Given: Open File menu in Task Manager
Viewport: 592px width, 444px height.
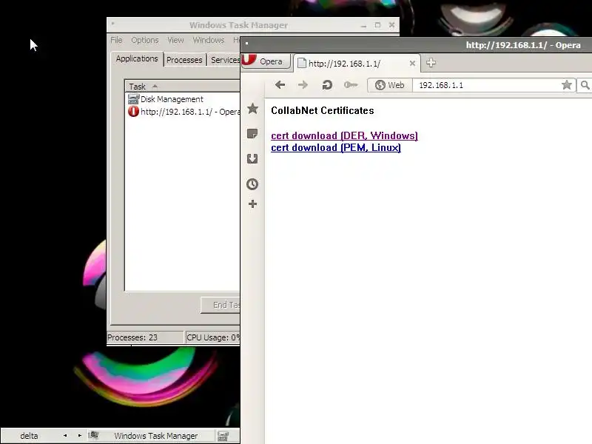Looking at the screenshot, I should [x=116, y=40].
